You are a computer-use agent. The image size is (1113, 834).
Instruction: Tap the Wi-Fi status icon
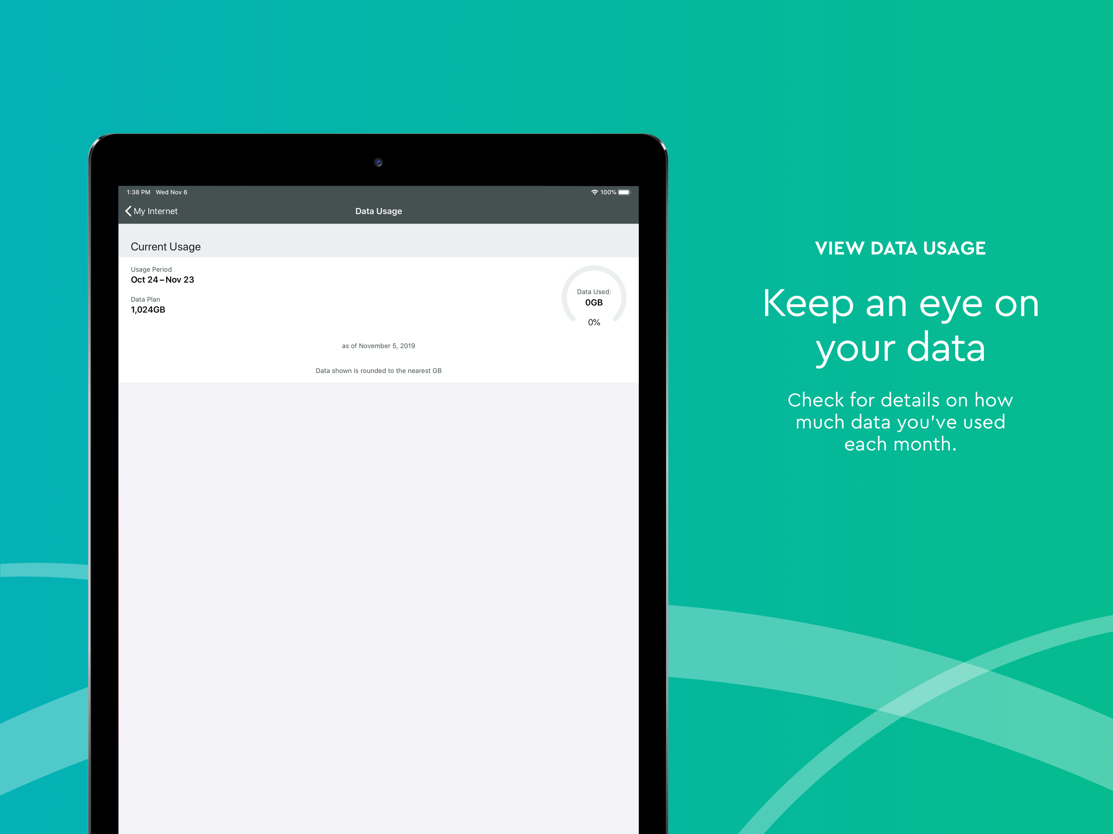coord(594,192)
